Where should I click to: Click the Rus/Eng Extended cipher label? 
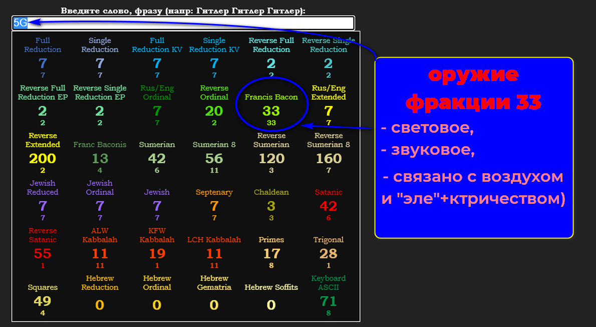[329, 93]
